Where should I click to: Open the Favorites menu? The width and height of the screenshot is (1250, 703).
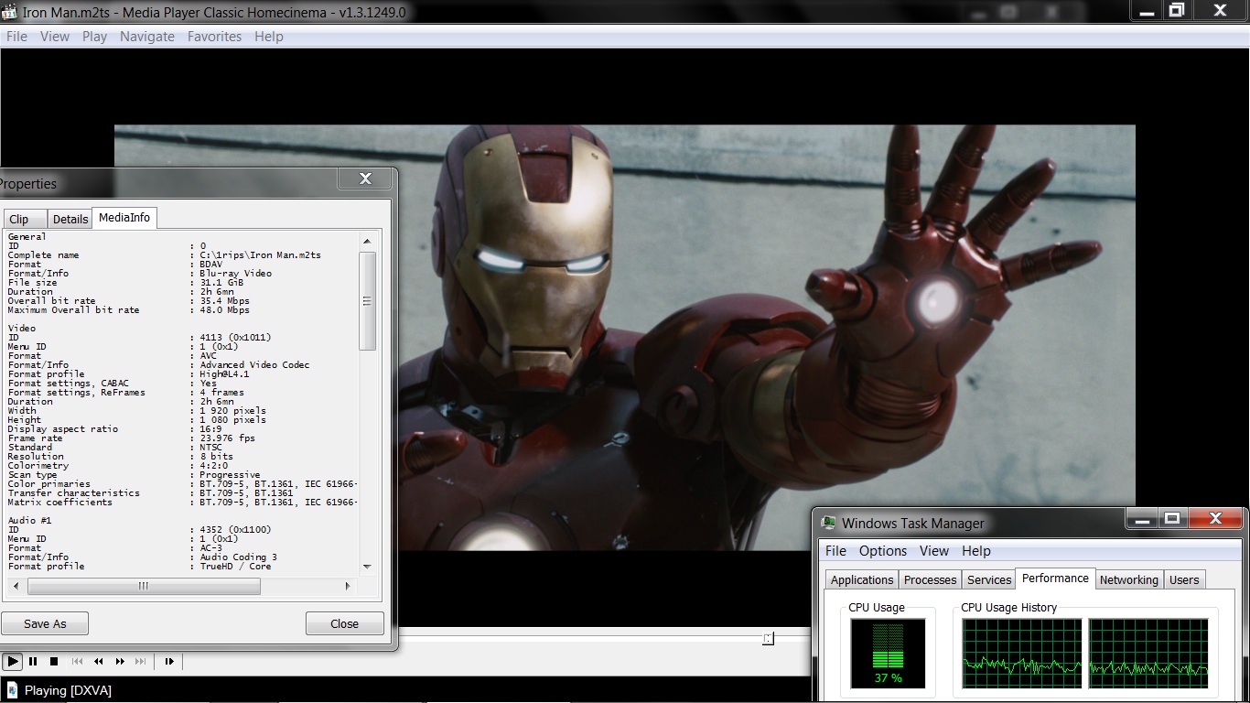point(214,37)
